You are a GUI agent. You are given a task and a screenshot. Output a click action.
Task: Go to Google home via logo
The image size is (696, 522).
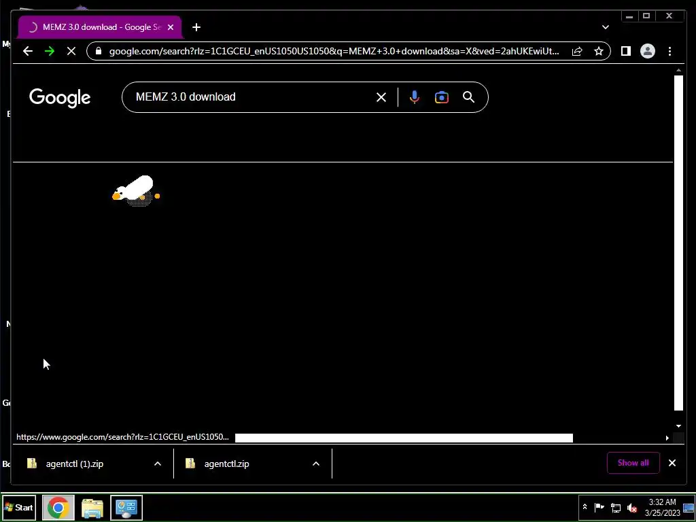coord(60,98)
